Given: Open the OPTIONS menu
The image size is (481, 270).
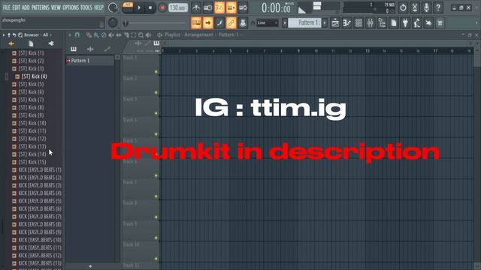Looking at the screenshot, I should point(71,7).
